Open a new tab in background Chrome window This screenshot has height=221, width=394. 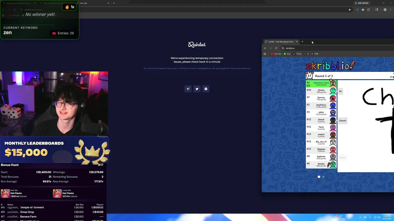[114, 3]
